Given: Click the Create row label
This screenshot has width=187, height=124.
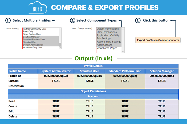Looking at the screenshot, I should pos(23,106).
